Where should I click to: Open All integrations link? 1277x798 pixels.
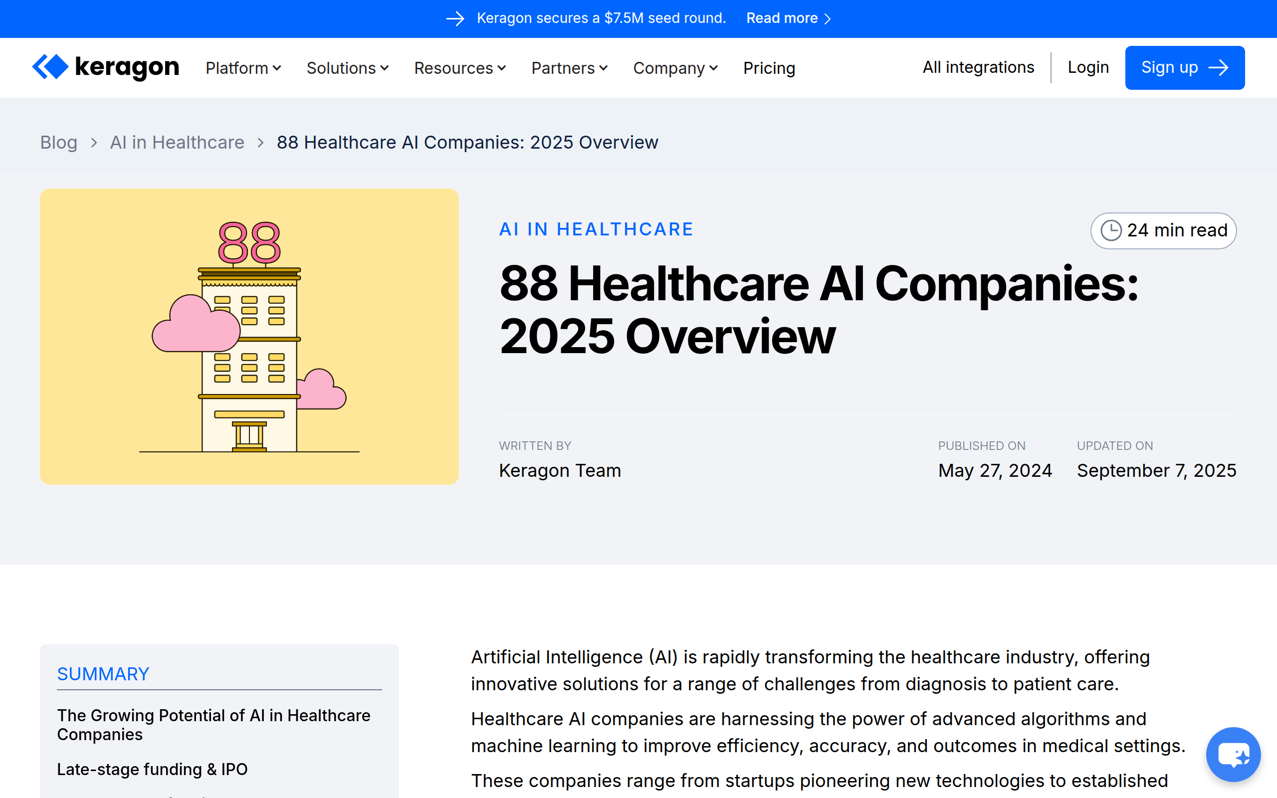coord(978,67)
